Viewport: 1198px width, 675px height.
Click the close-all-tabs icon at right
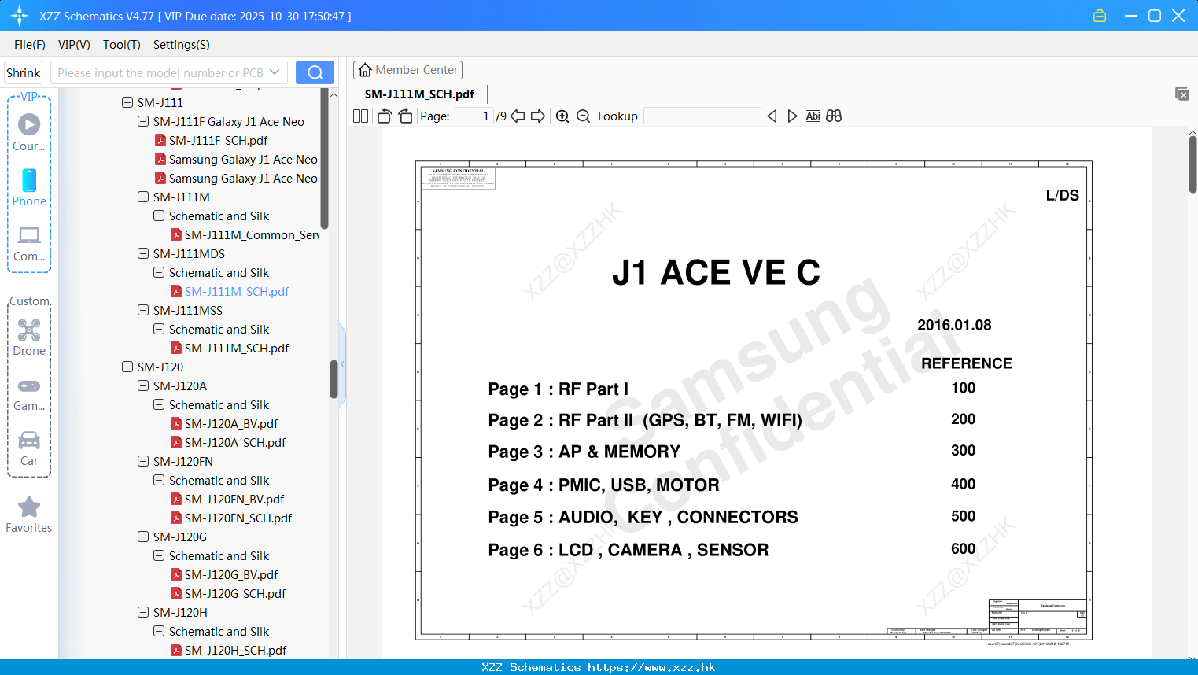(1182, 94)
